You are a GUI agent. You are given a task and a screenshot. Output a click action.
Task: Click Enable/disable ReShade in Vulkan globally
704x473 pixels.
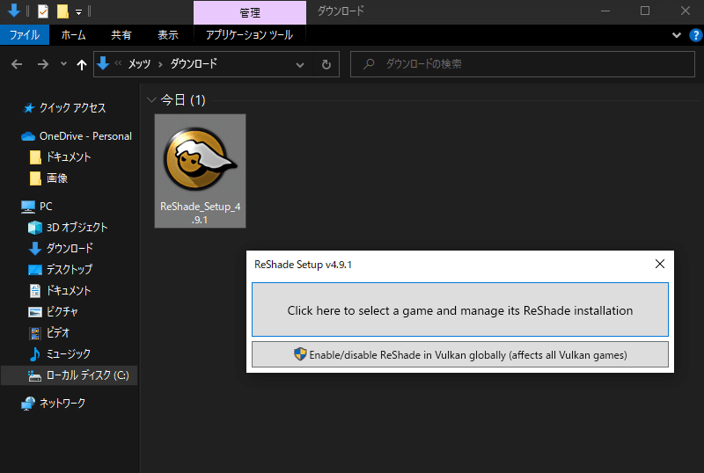coord(460,354)
